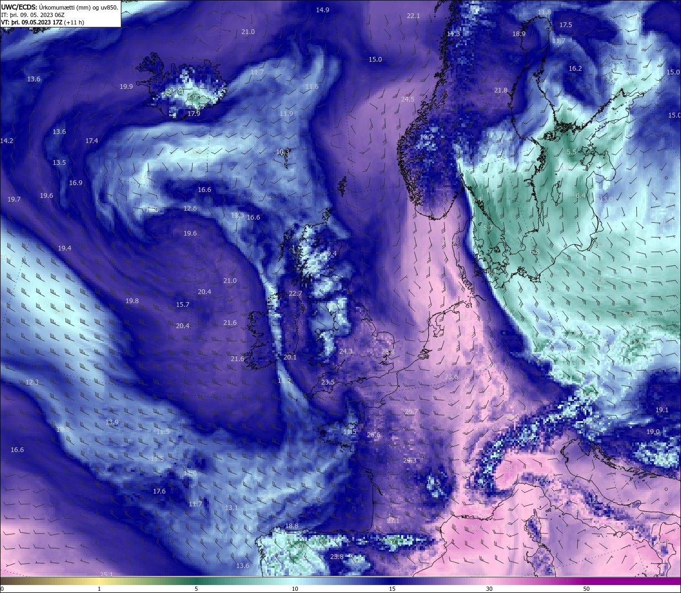Select the 13.0 value label
The width and height of the screenshot is (681, 593).
(606, 199)
